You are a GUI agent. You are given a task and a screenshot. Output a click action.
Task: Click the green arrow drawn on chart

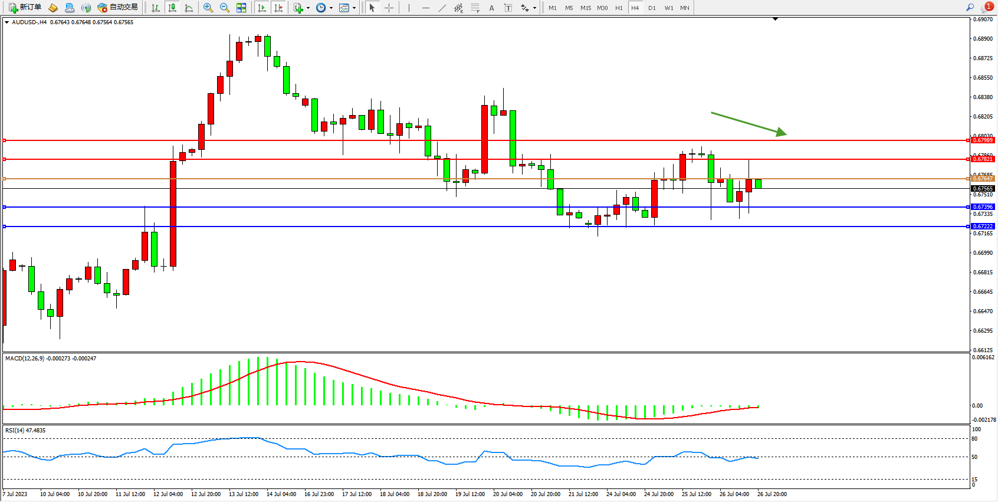748,123
